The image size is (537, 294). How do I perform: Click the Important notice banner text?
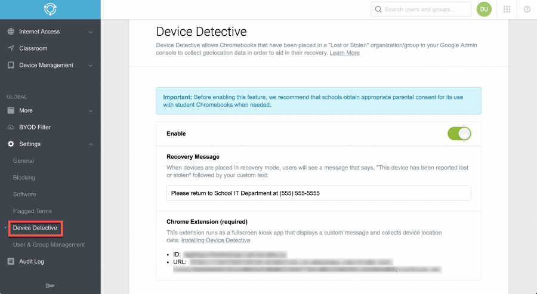pyautogui.click(x=313, y=101)
